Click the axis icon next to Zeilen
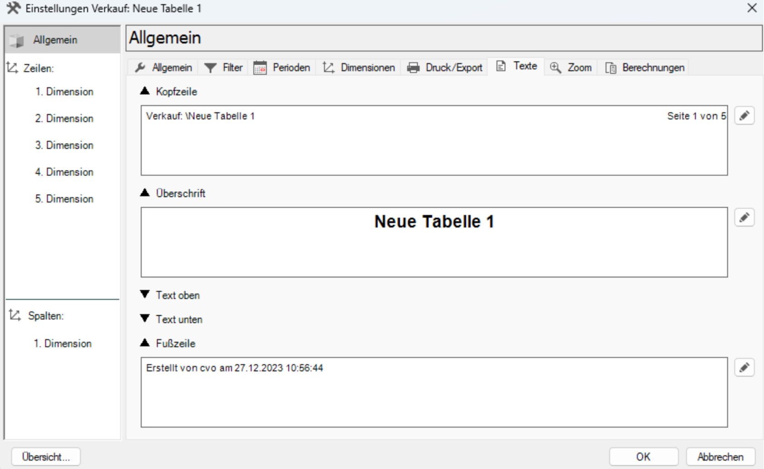Image resolution: width=764 pixels, height=469 pixels. pyautogui.click(x=12, y=68)
